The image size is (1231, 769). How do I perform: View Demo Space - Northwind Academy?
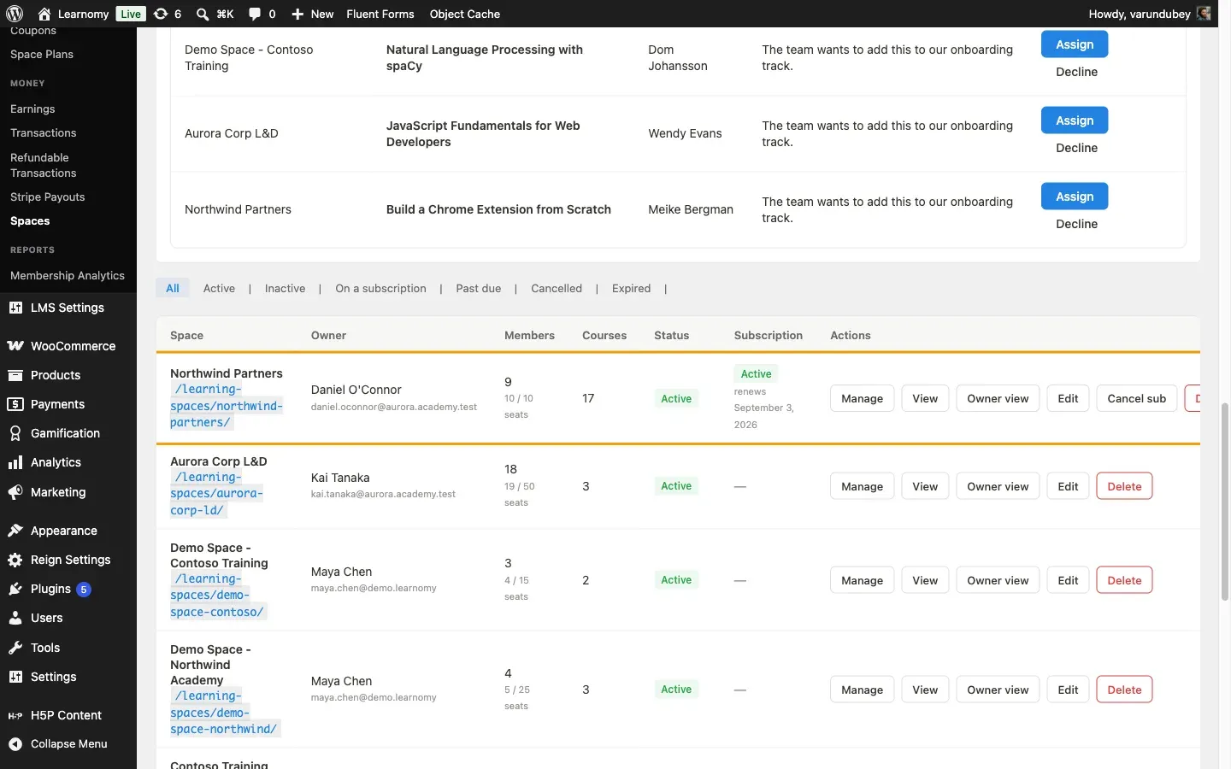[x=925, y=690]
